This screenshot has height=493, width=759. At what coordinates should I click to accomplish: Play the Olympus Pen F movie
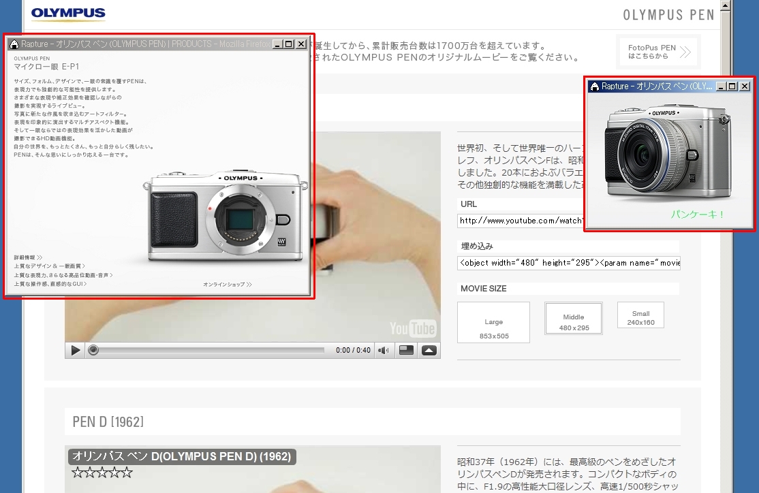click(x=76, y=350)
